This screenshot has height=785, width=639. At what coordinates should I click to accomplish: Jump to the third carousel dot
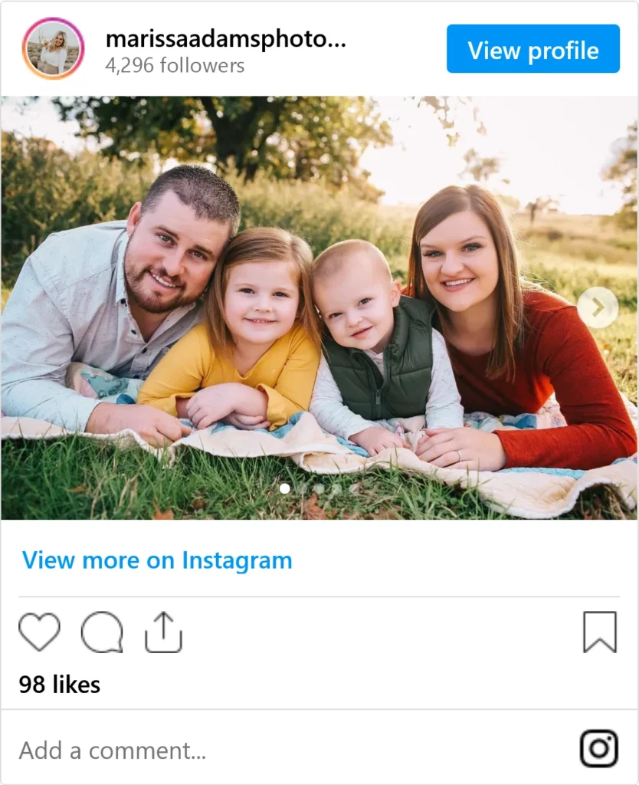click(x=319, y=488)
